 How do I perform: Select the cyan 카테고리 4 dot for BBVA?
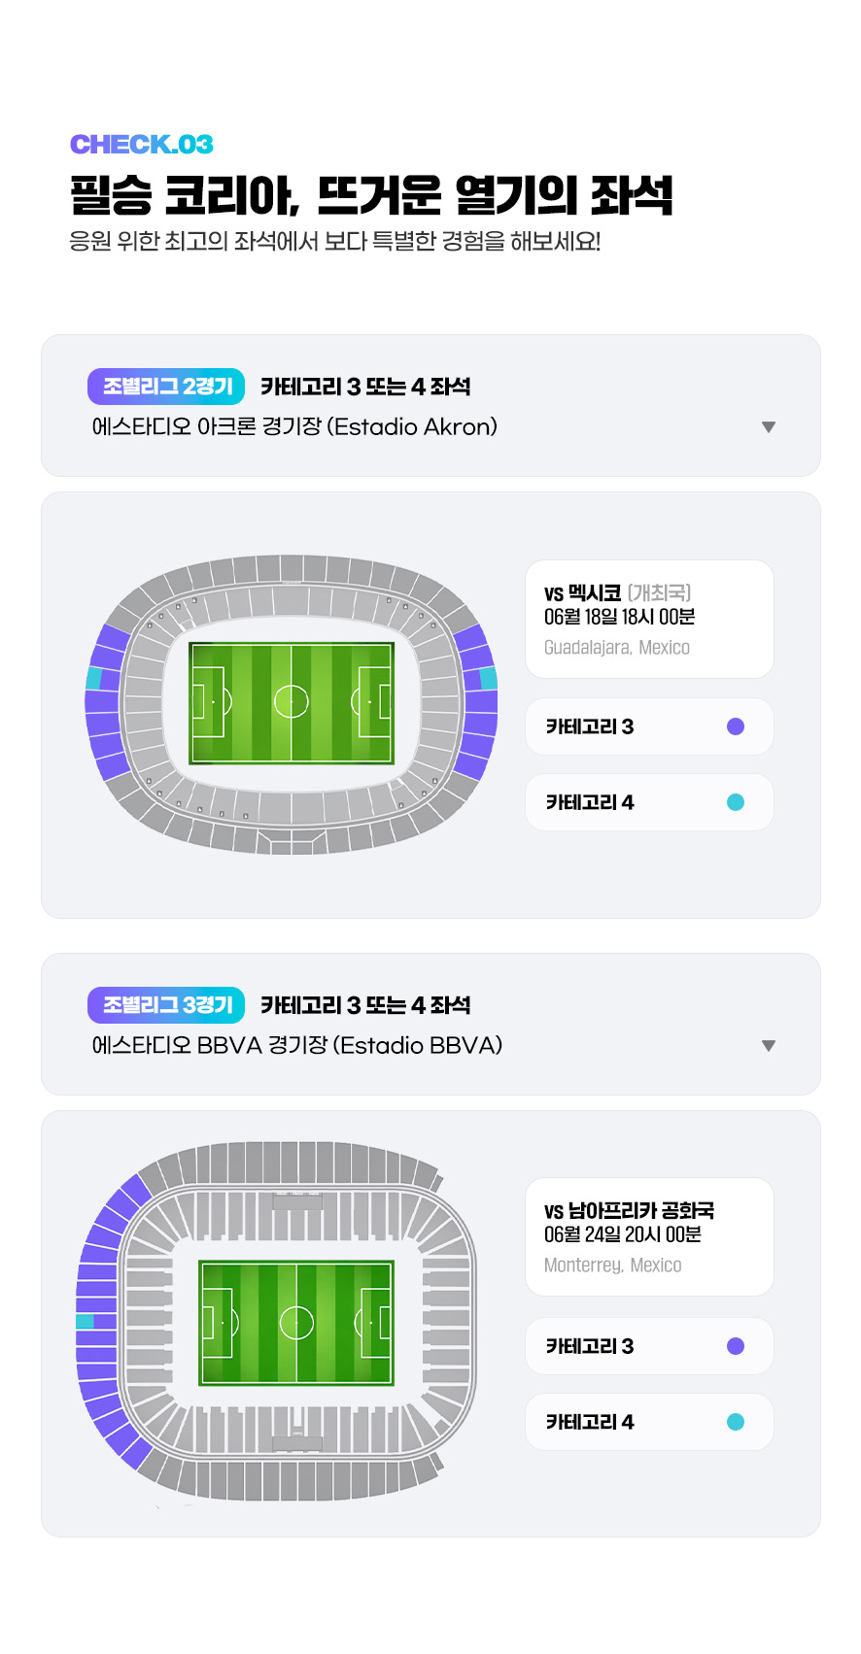coord(736,1422)
